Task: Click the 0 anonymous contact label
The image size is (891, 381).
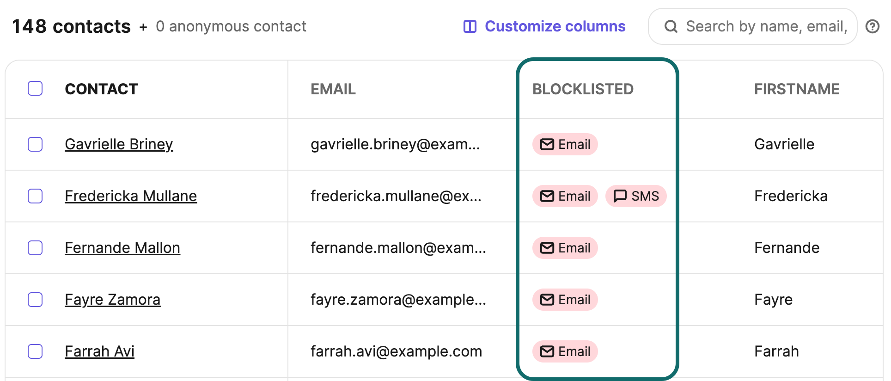Action: click(x=231, y=26)
